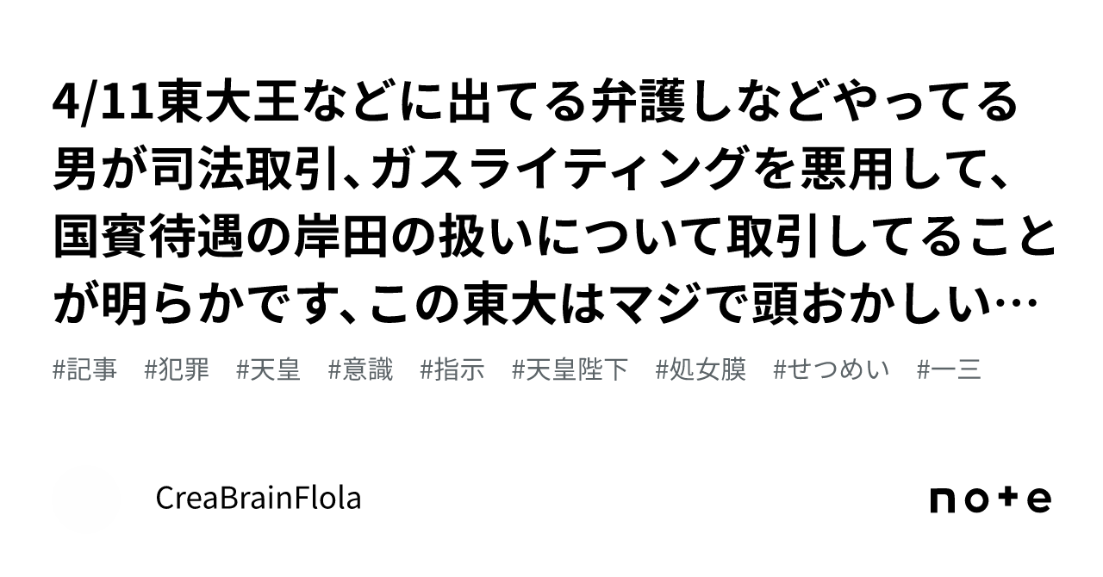Screen dimensions: 1103x577
Task: Select the #記事 hashtag
Action: click(84, 370)
